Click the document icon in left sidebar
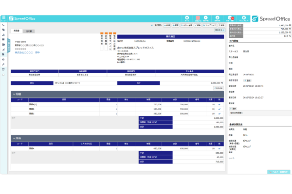The image size is (292, 194). (3, 54)
